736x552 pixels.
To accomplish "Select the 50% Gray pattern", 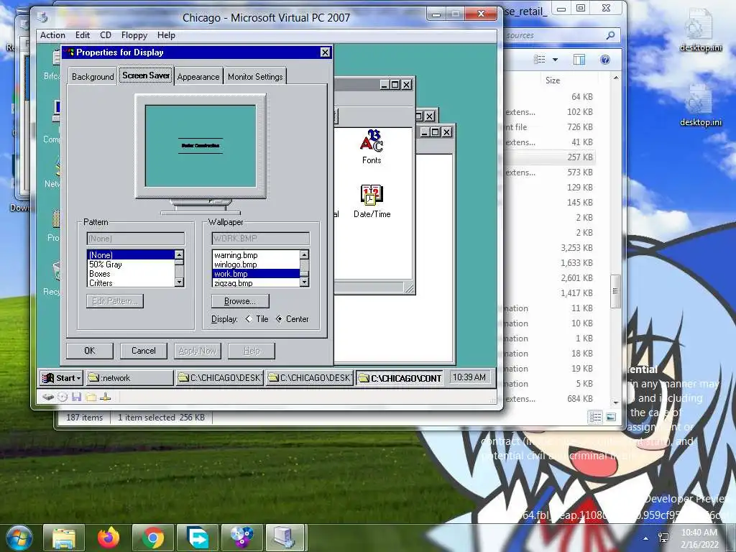I will coord(131,264).
